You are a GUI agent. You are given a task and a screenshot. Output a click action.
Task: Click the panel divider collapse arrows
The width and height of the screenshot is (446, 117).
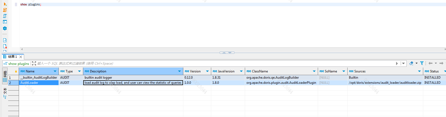pyautogui.click(x=227, y=53)
